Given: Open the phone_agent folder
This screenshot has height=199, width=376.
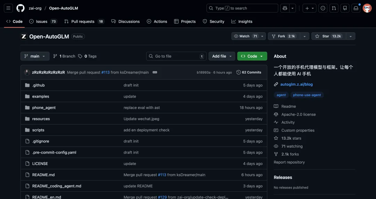Looking at the screenshot, I should pos(44,108).
